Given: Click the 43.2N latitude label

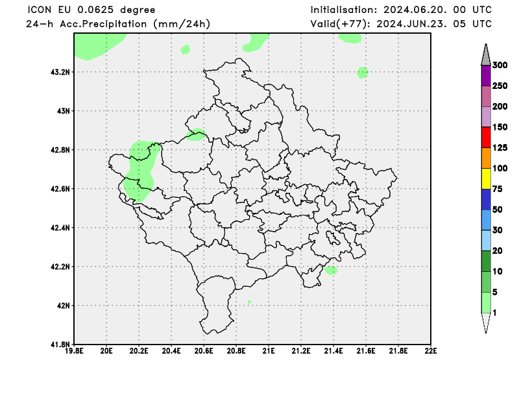Looking at the screenshot, I should pyautogui.click(x=60, y=72).
